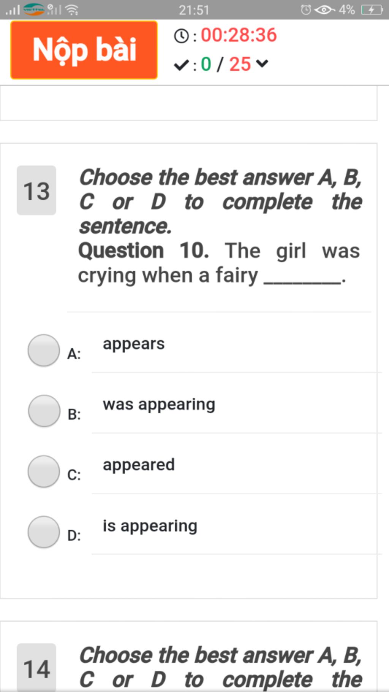Tap the Viettel carrier logo icon
Viewport: 389px width, 692px height.
point(34,9)
